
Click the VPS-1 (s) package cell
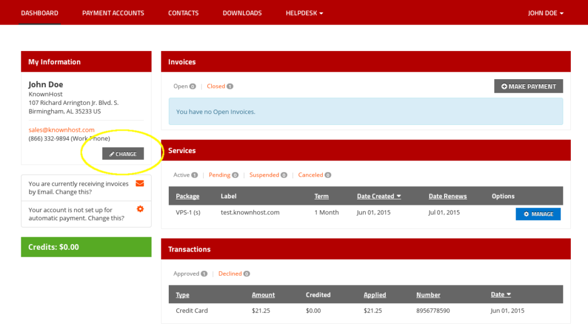[188, 212]
